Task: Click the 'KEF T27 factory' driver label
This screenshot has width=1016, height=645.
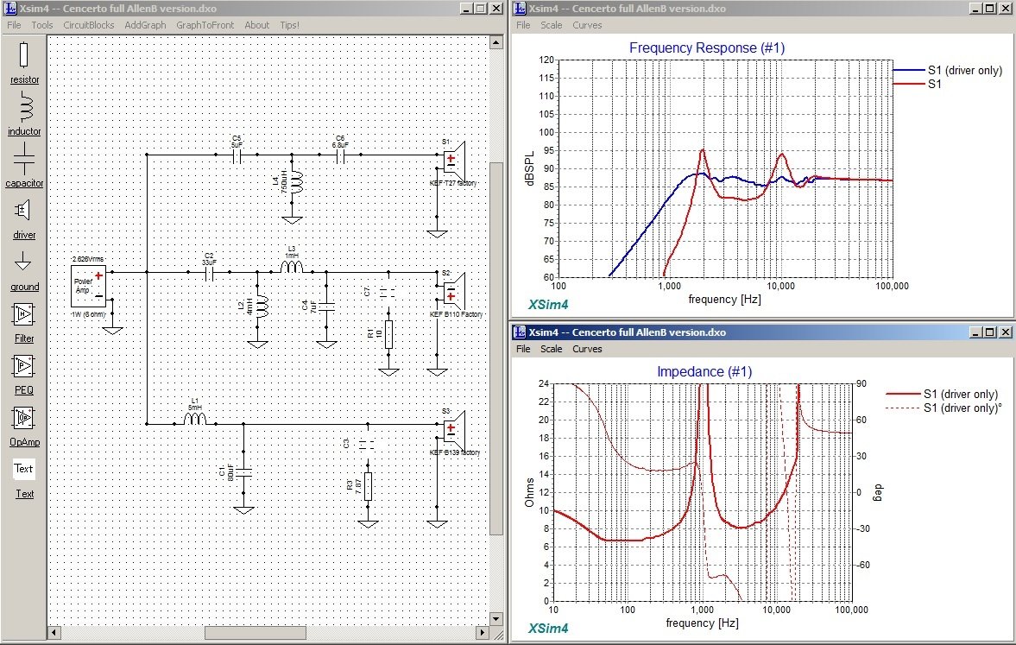Action: [x=453, y=183]
